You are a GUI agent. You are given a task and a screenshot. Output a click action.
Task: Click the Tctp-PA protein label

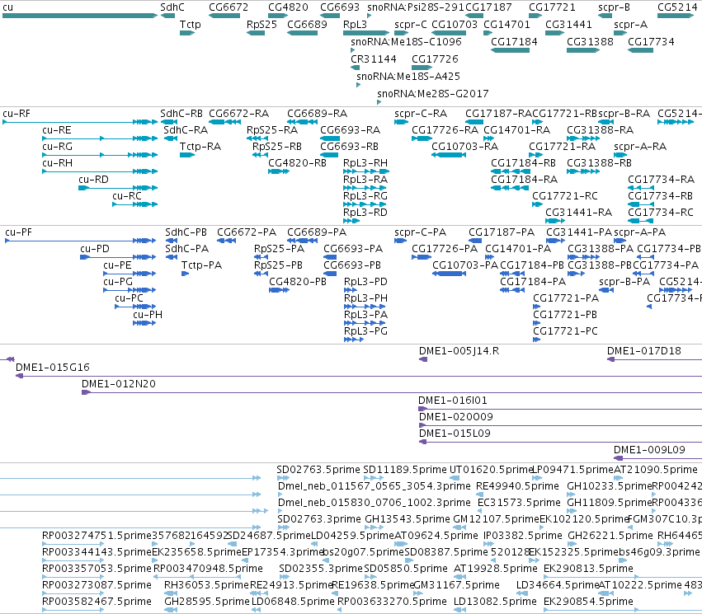point(201,265)
